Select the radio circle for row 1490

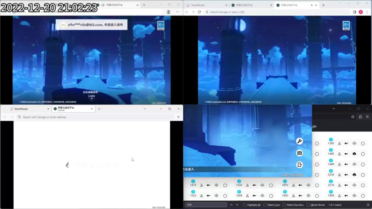pos(363,154)
